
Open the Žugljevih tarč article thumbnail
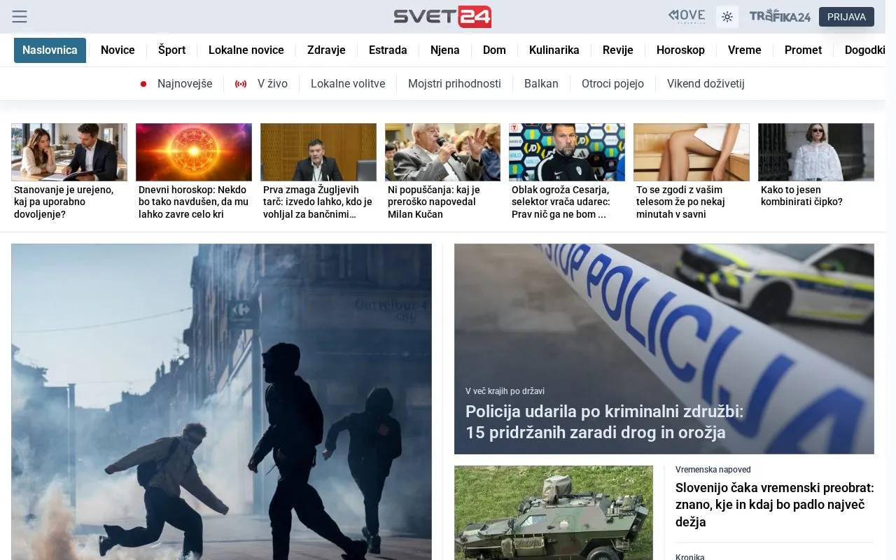point(318,152)
